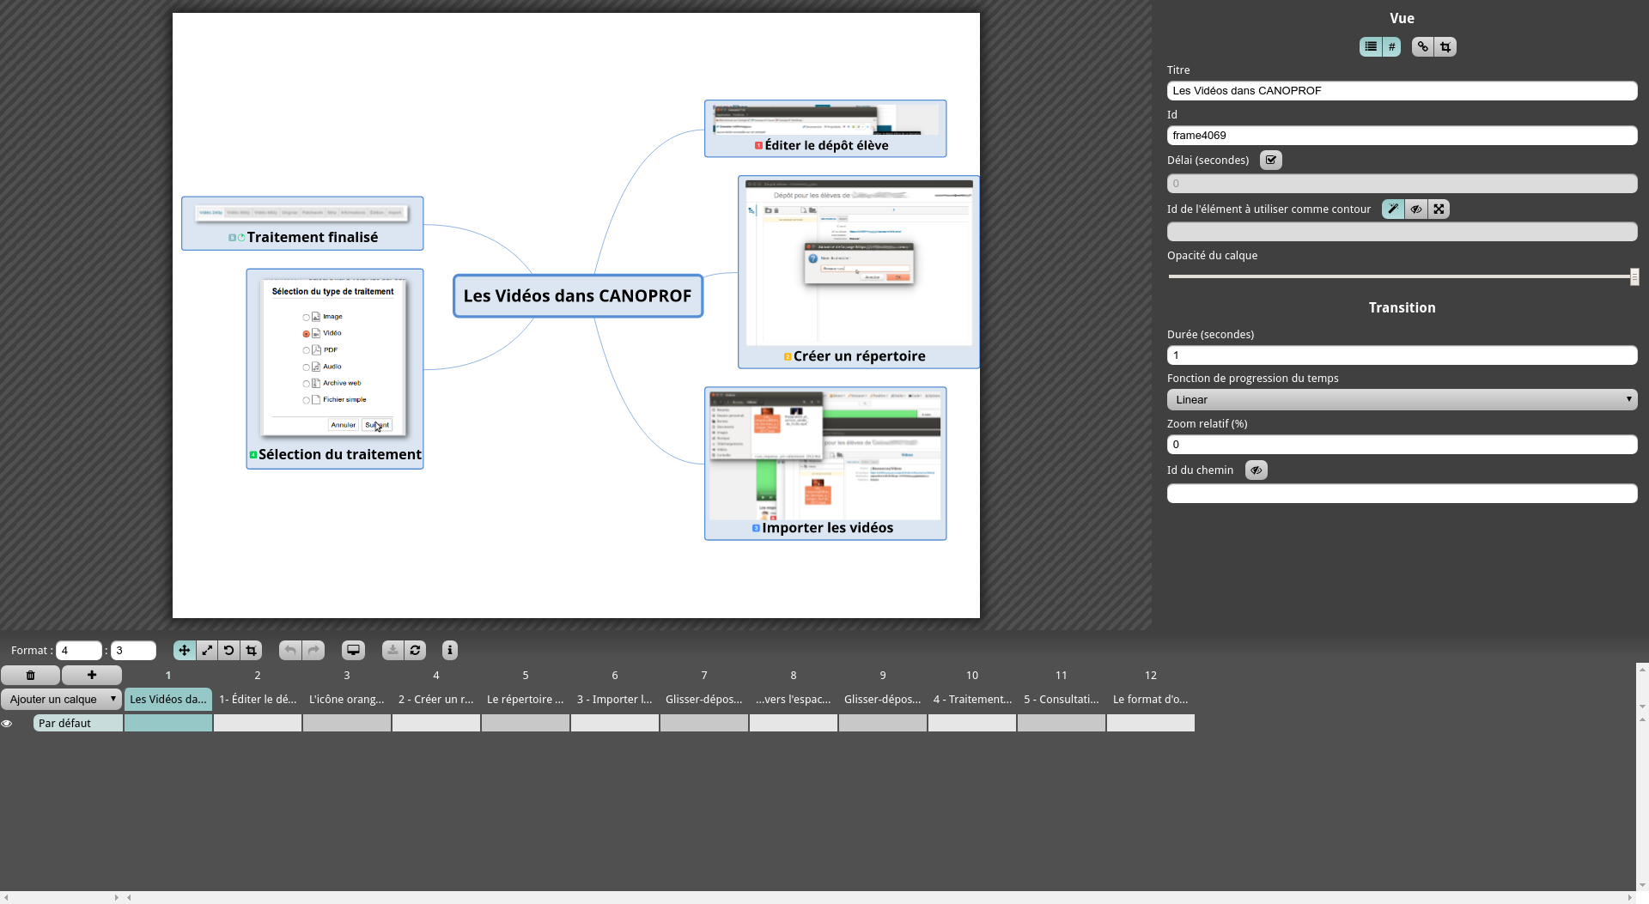Image resolution: width=1649 pixels, height=904 pixels.
Task: Click the Id field 'frame4069'
Action: coord(1402,135)
